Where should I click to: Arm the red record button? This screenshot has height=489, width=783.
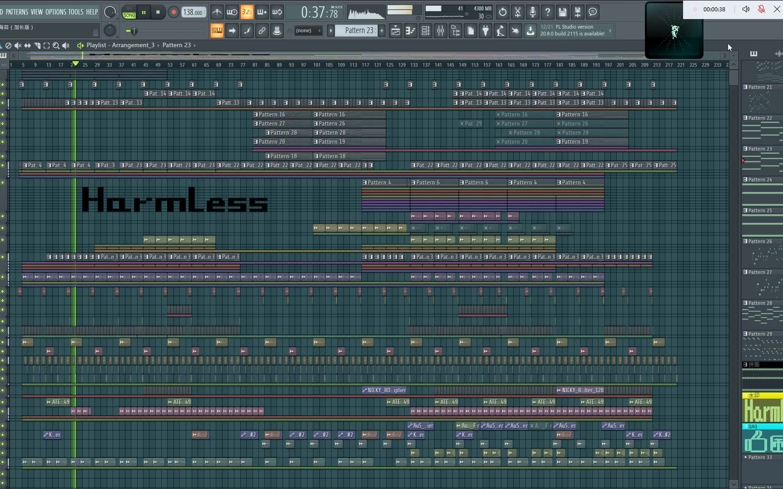tap(173, 12)
